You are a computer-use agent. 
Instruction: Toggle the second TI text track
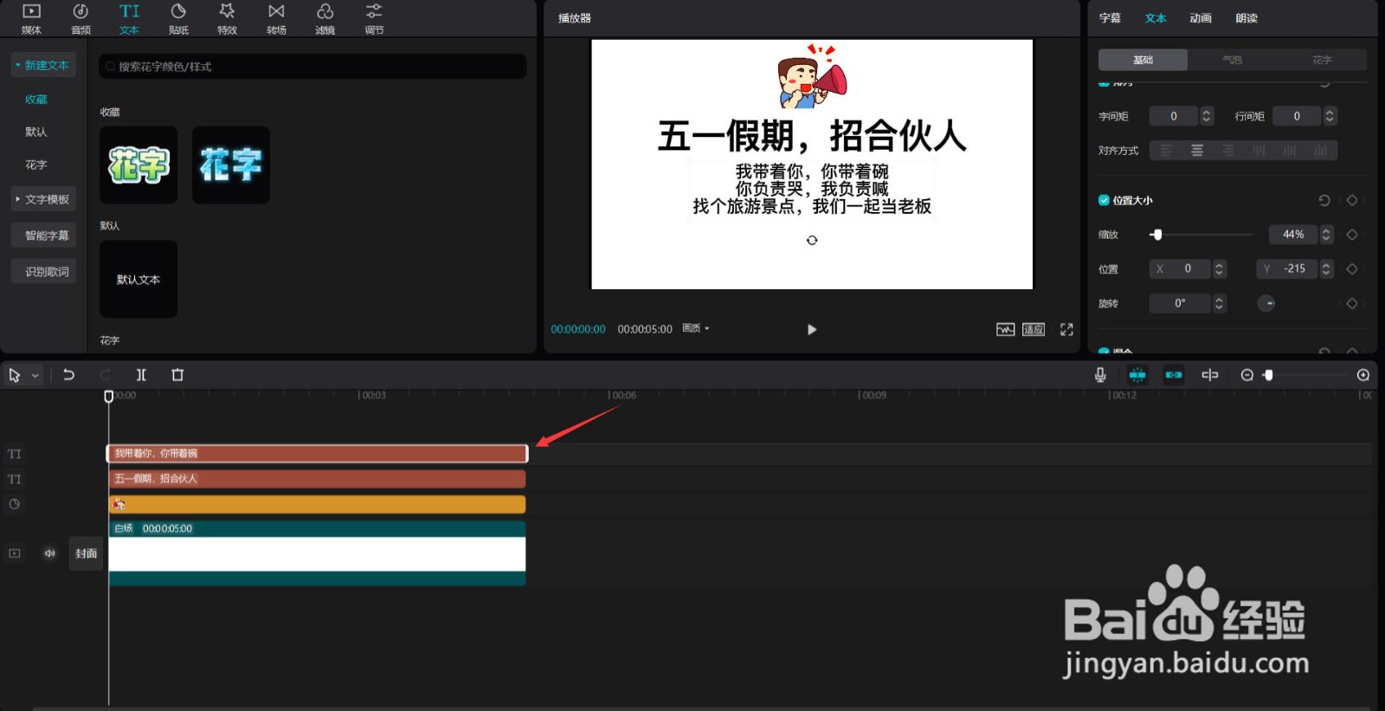click(x=15, y=479)
